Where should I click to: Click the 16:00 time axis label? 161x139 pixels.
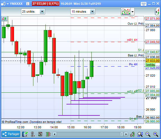point(87,127)
